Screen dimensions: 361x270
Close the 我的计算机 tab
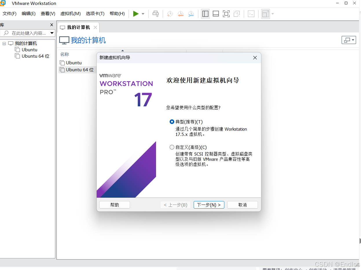(x=95, y=28)
